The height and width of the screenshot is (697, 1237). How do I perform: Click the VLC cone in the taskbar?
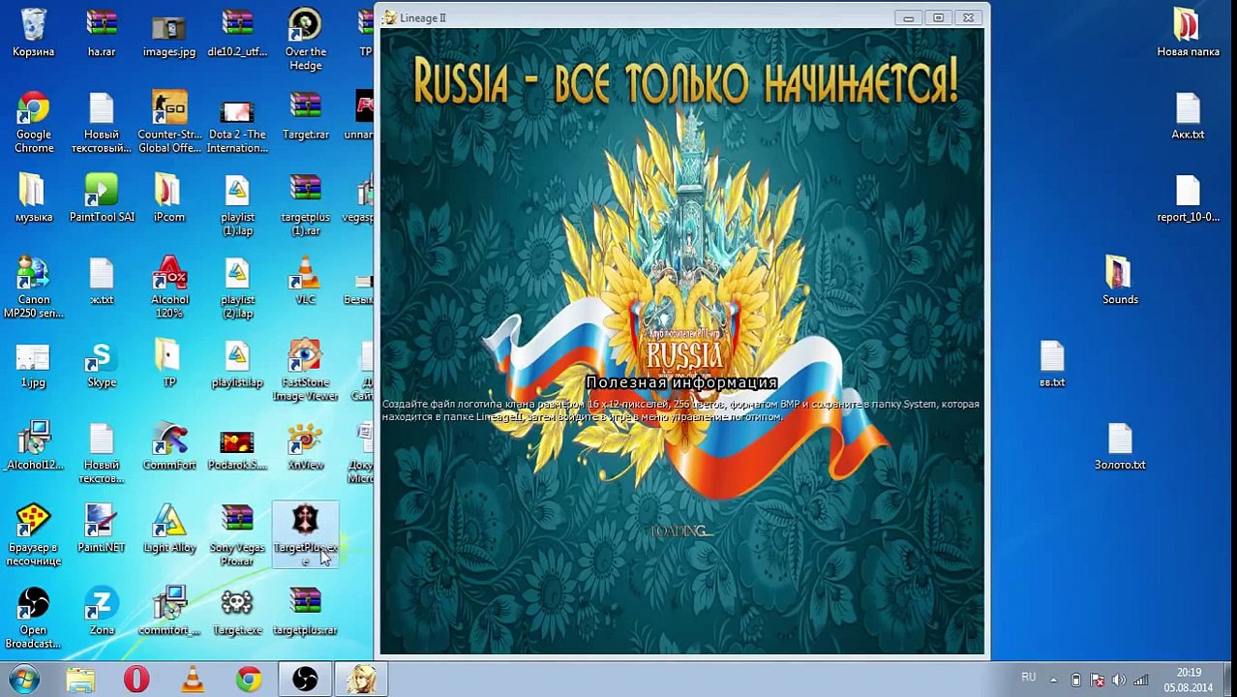click(193, 680)
